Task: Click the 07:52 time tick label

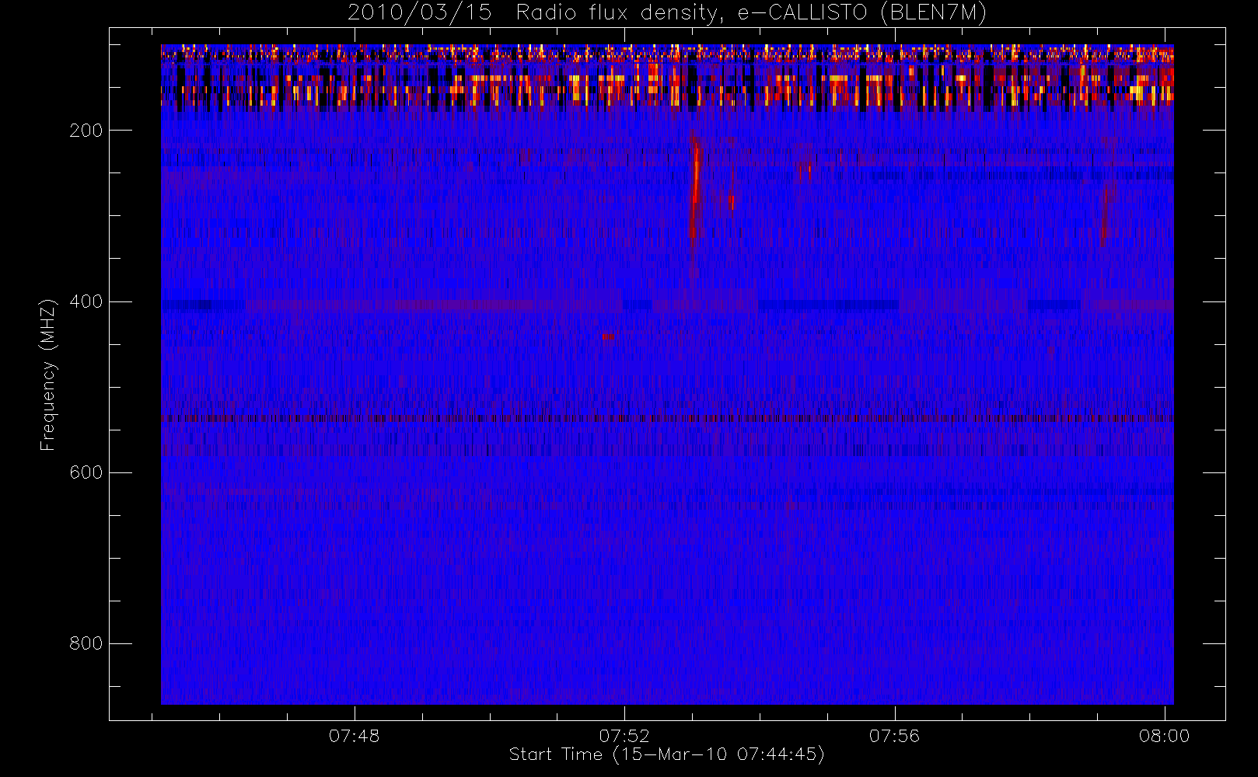Action: pos(624,736)
